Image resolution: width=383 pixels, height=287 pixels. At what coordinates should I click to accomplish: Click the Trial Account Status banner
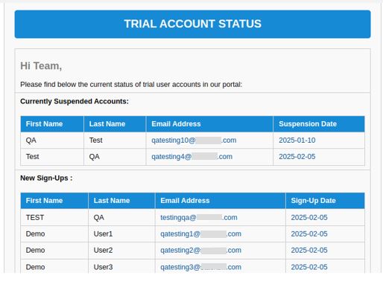[x=192, y=24]
